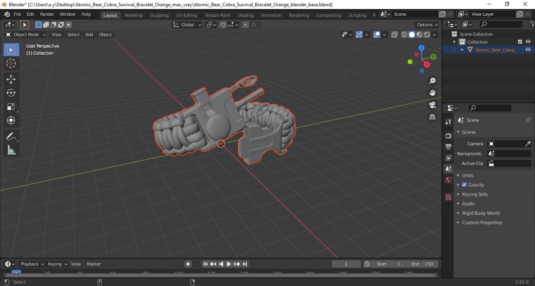Toggle viewport gizmos display
The height and width of the screenshot is (286, 535).
point(359,35)
